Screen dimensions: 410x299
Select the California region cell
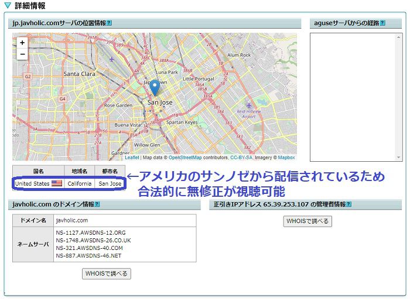tap(80, 183)
